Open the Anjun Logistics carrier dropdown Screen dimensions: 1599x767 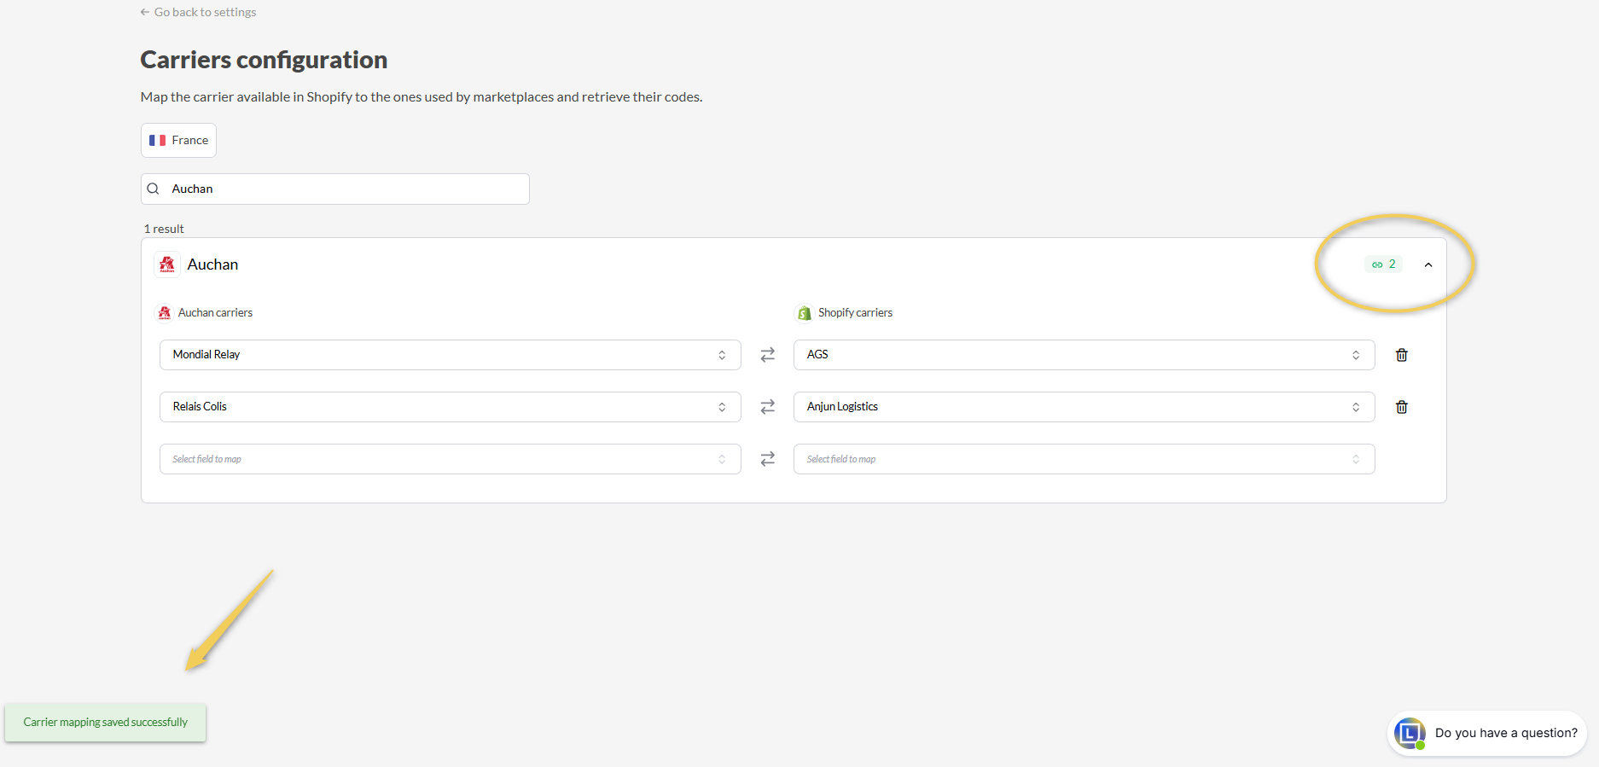click(x=1084, y=407)
